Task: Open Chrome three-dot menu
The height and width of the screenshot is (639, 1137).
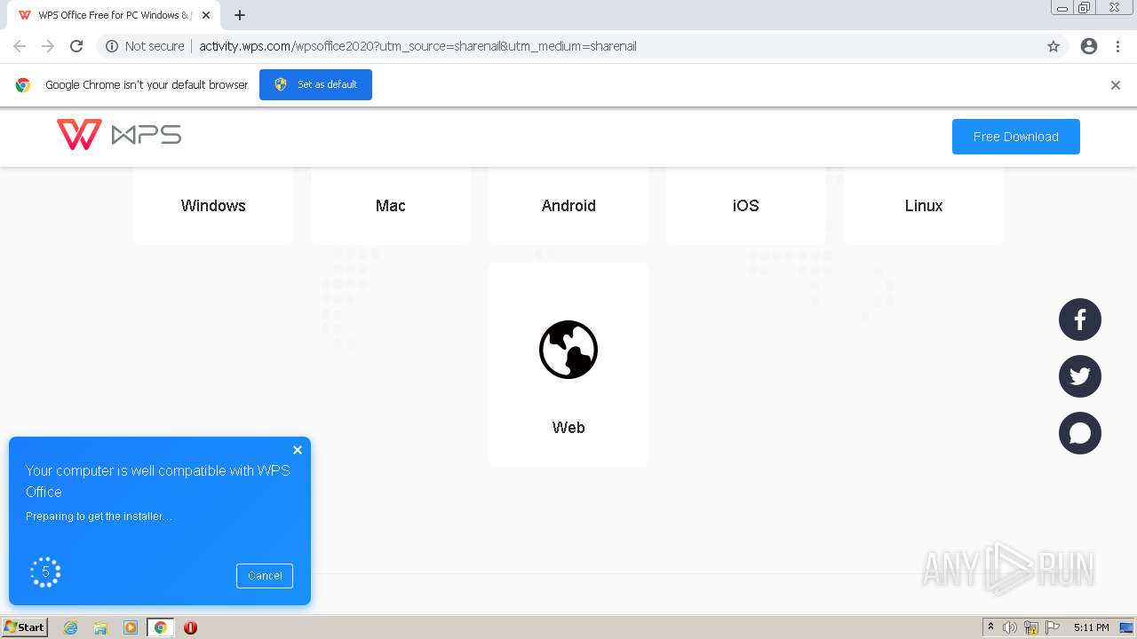Action: click(1117, 46)
